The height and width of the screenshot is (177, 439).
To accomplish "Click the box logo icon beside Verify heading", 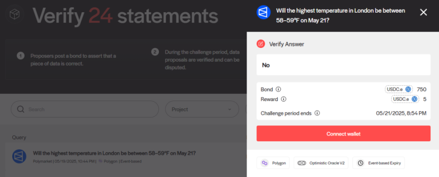I will point(14,14).
